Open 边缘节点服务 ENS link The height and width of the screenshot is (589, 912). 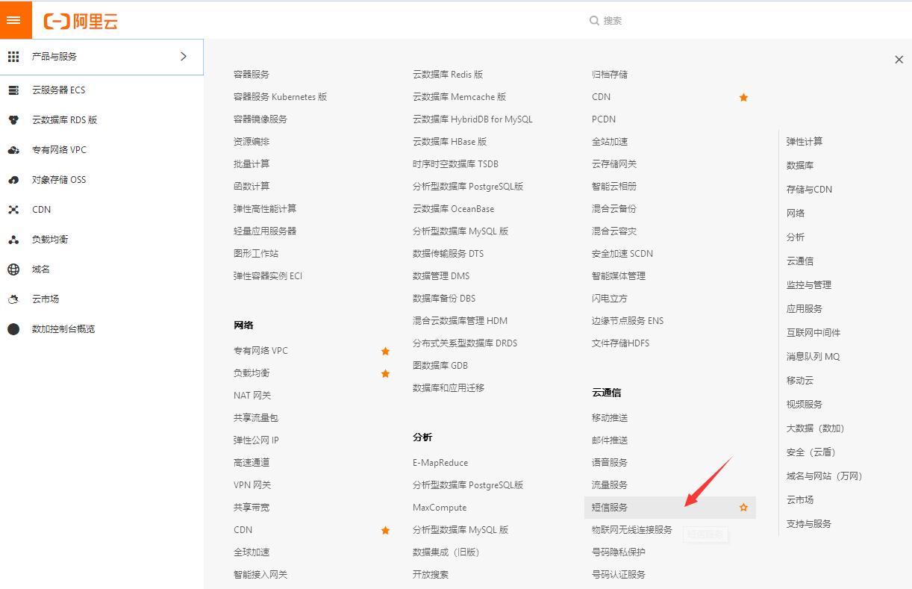(628, 321)
